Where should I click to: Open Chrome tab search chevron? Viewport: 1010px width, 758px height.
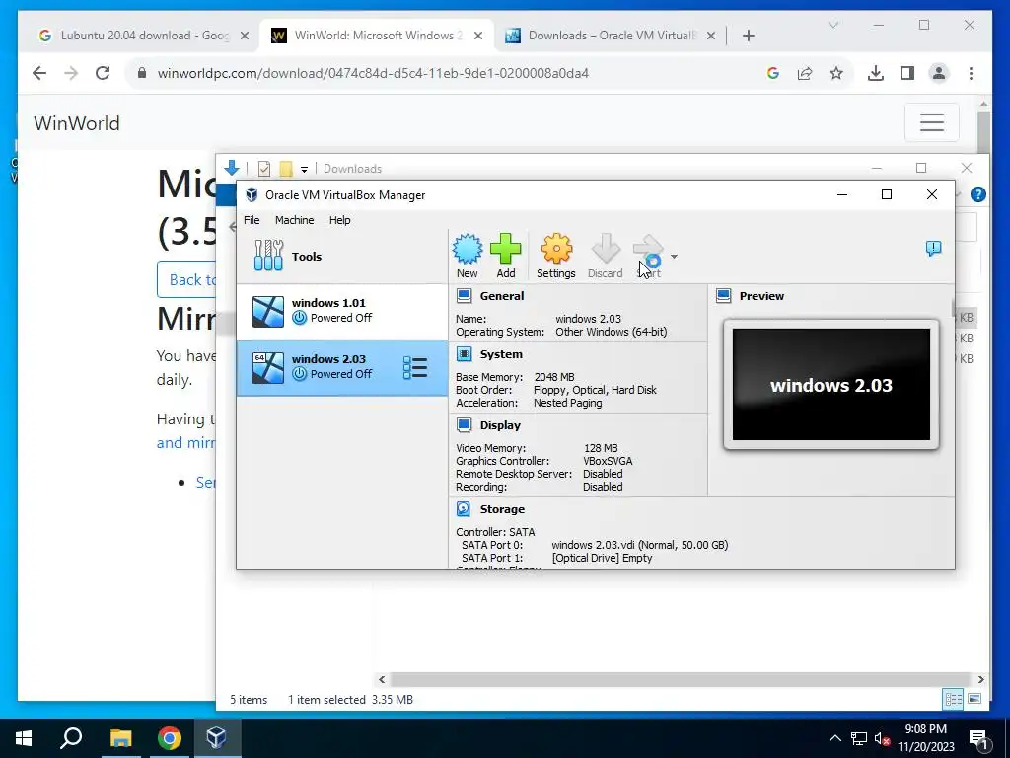coord(832,25)
